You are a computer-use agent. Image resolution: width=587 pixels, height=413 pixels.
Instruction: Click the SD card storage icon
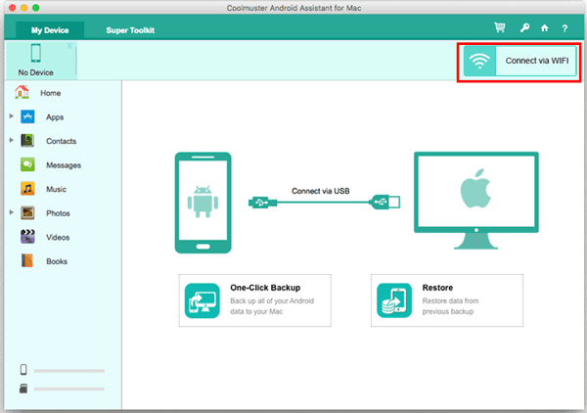click(23, 389)
